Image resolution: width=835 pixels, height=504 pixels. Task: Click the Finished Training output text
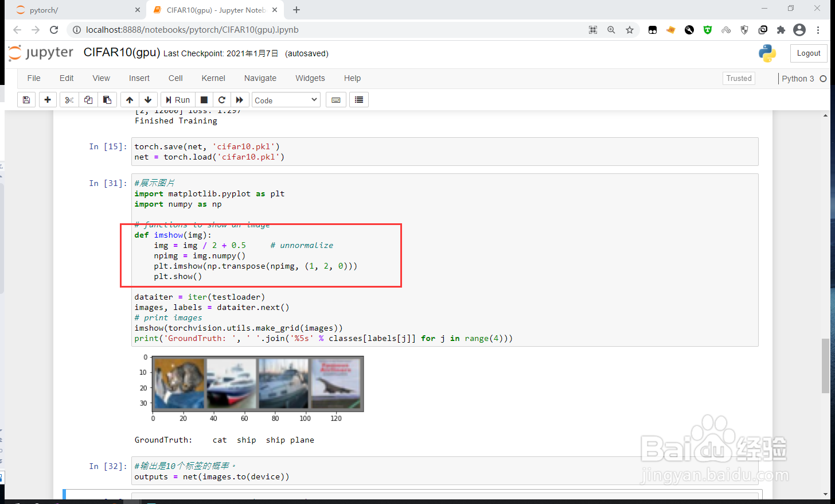176,121
